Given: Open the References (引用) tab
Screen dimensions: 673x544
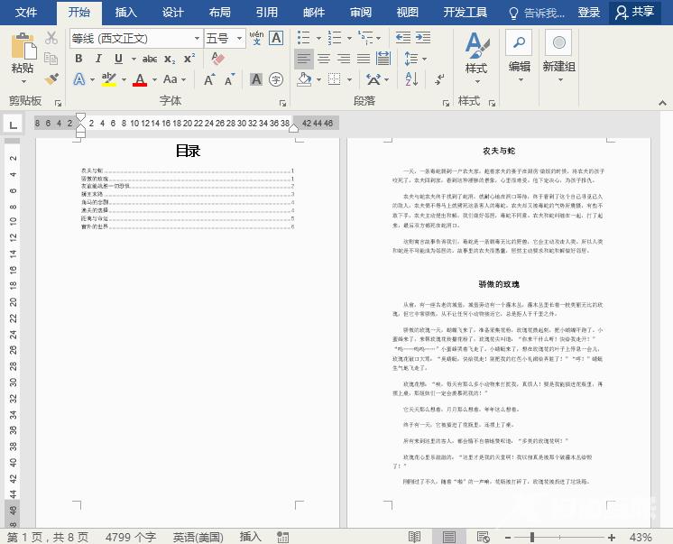Looking at the screenshot, I should pyautogui.click(x=266, y=13).
